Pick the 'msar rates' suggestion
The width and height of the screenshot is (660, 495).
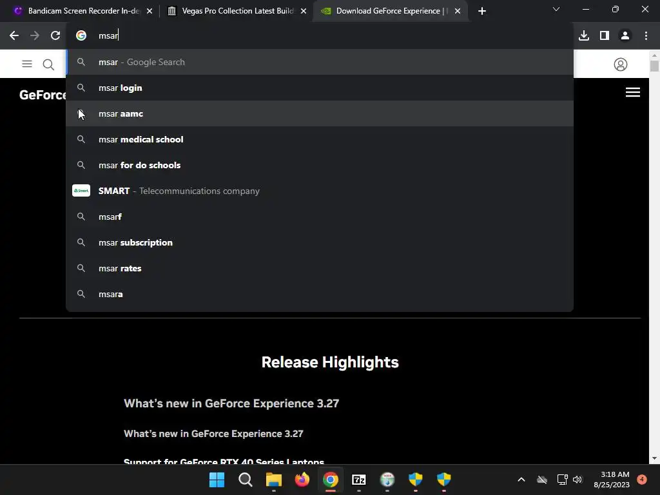pos(320,268)
